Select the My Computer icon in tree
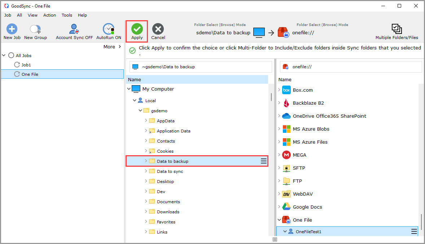The height and width of the screenshot is (244, 425). click(x=136, y=89)
